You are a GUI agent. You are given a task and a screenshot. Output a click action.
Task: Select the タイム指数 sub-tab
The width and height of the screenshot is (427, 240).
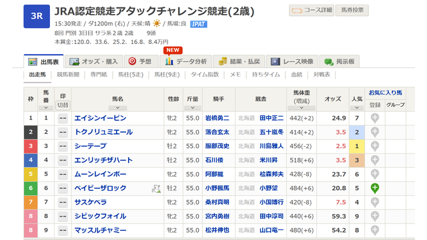click(205, 75)
